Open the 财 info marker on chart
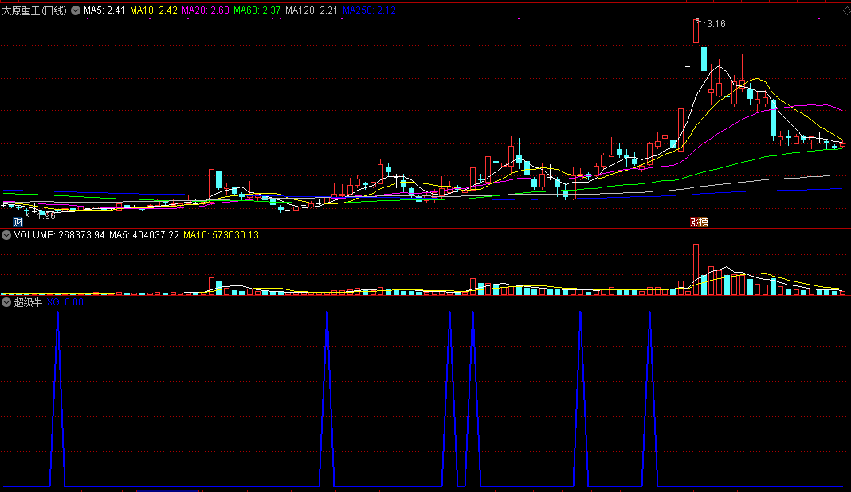This screenshot has width=851, height=492. (18, 222)
